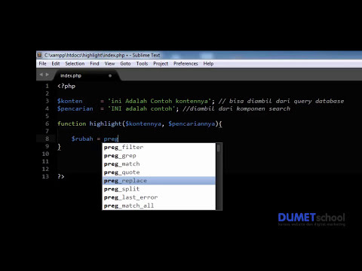
Task: Open the File menu
Action: coord(42,63)
